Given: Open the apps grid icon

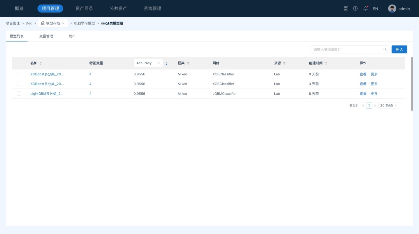Looking at the screenshot, I should [346, 9].
